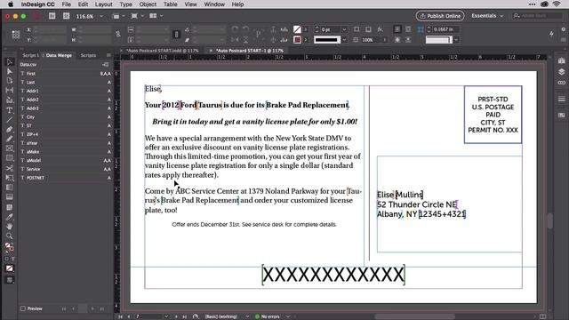569x320 pixels.
Task: Toggle the No errors preflight indicator
Action: (268, 316)
